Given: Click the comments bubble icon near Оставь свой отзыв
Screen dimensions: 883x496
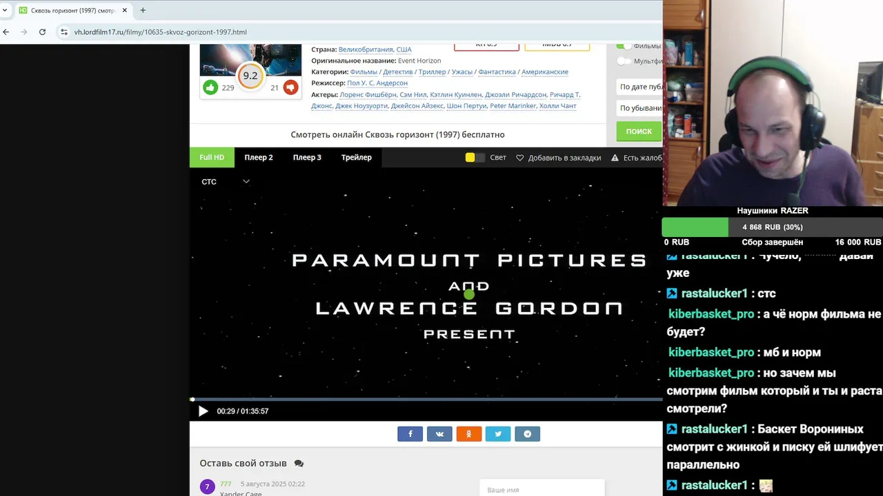Looking at the screenshot, I should (299, 464).
